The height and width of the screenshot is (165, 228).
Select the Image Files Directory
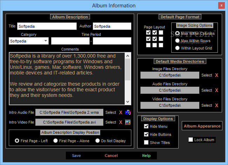point(207,75)
